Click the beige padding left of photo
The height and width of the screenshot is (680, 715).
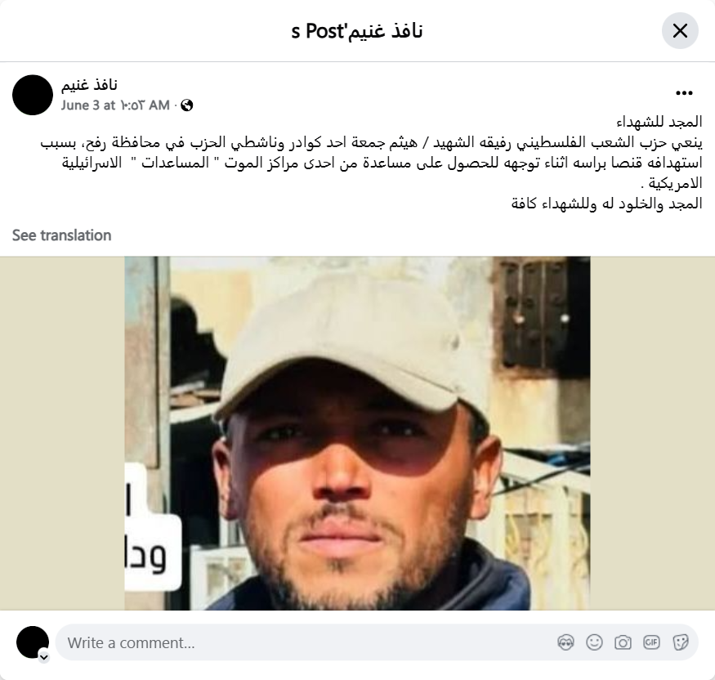pos(62,433)
